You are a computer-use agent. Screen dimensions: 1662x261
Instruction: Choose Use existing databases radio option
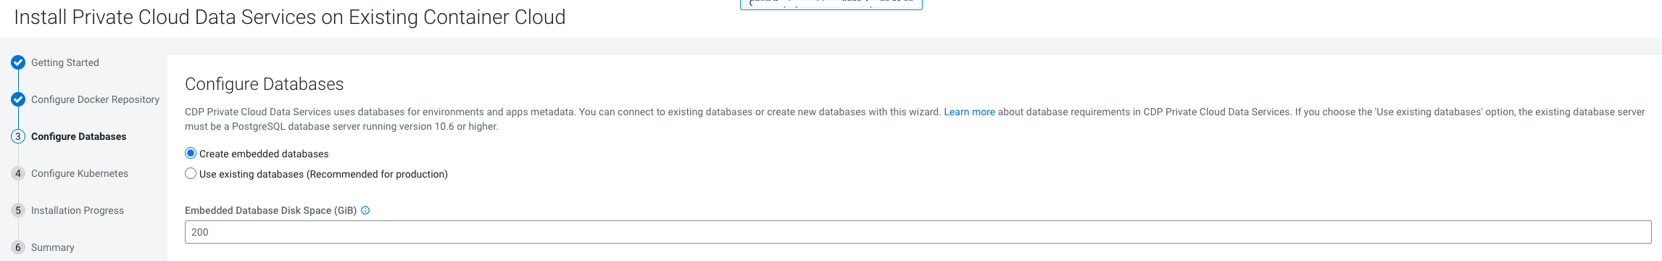(191, 174)
